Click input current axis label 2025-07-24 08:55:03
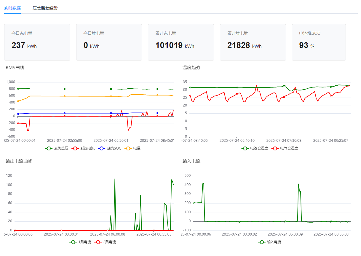361x256 pixels. click(x=331, y=234)
